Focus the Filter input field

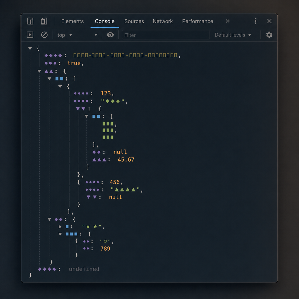coord(166,35)
